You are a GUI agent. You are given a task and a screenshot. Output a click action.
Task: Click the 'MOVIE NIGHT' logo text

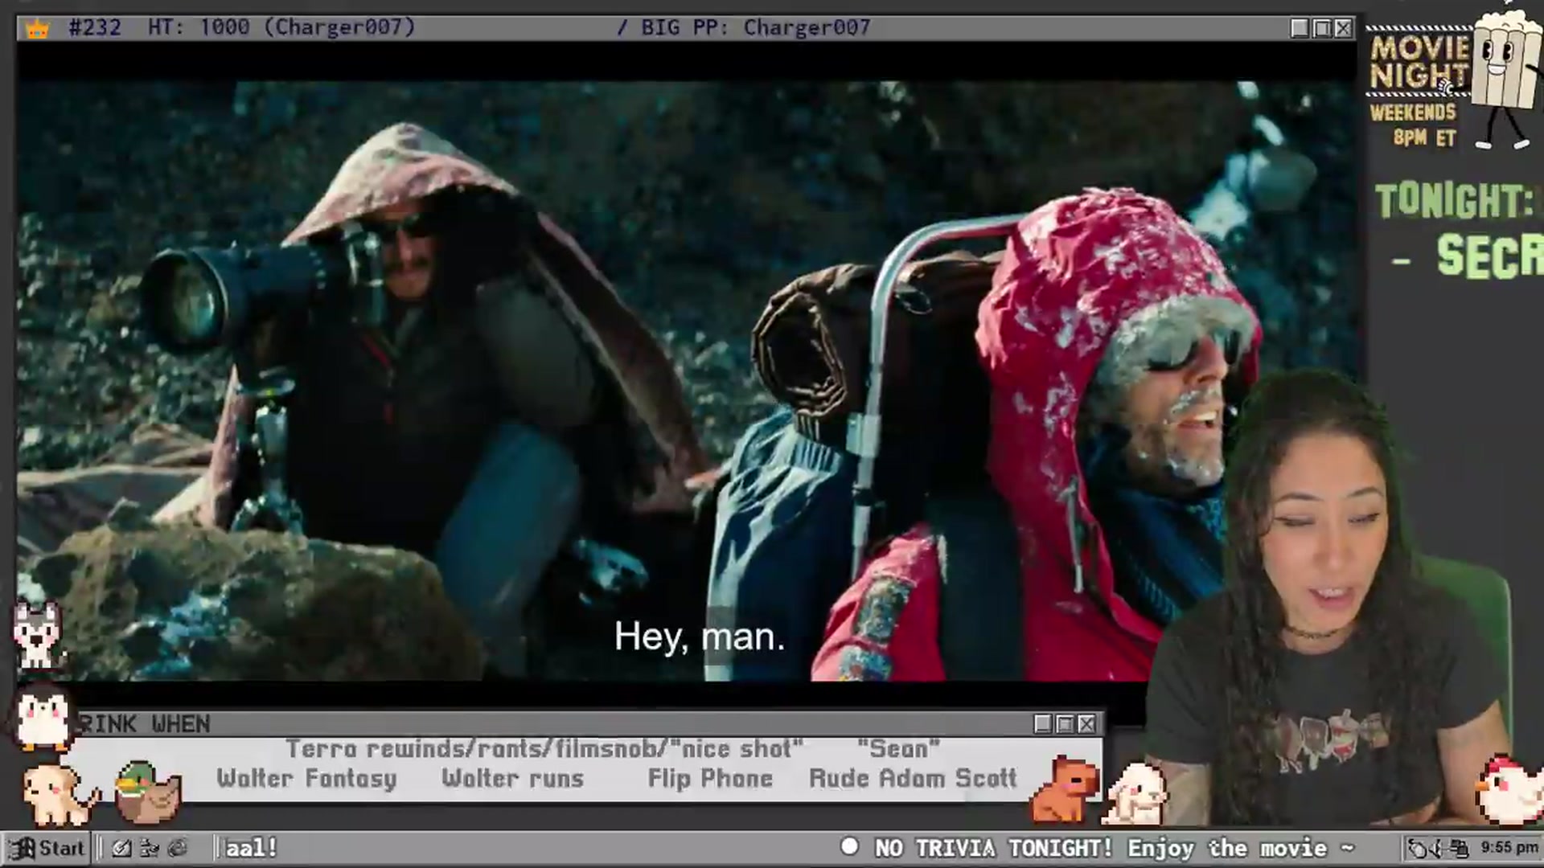click(1420, 63)
